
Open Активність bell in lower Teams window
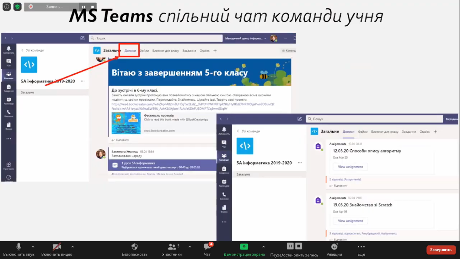[x=224, y=131]
